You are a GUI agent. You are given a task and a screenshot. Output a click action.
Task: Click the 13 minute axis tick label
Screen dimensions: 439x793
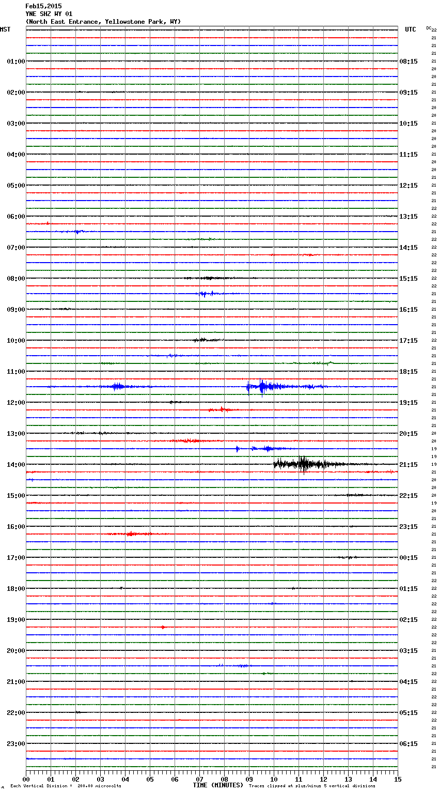coord(348,780)
